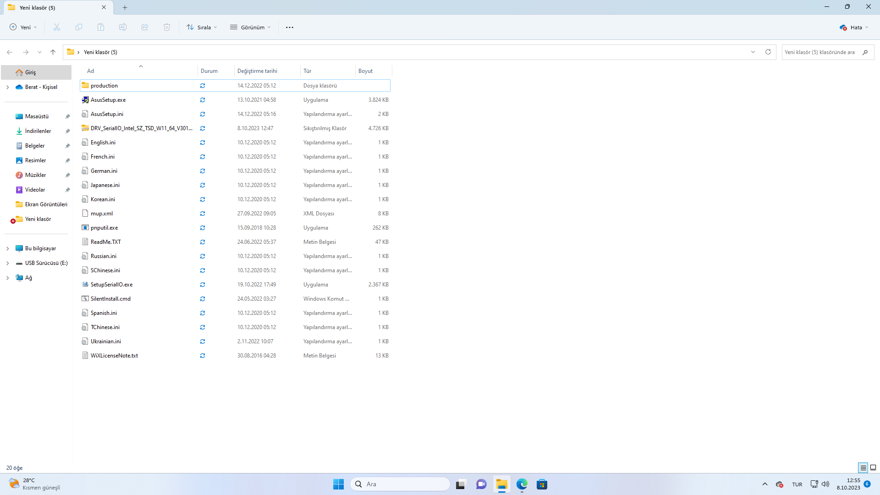Open Giriş home in sidebar
The height and width of the screenshot is (495, 880).
36,72
